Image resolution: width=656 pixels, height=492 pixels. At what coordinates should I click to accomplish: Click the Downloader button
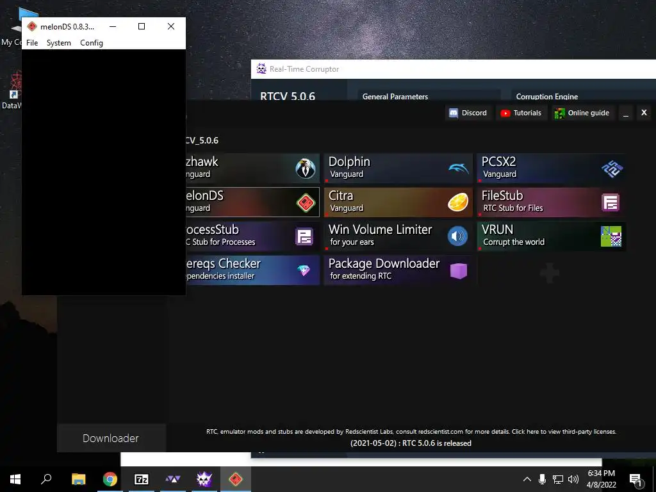[x=111, y=438]
